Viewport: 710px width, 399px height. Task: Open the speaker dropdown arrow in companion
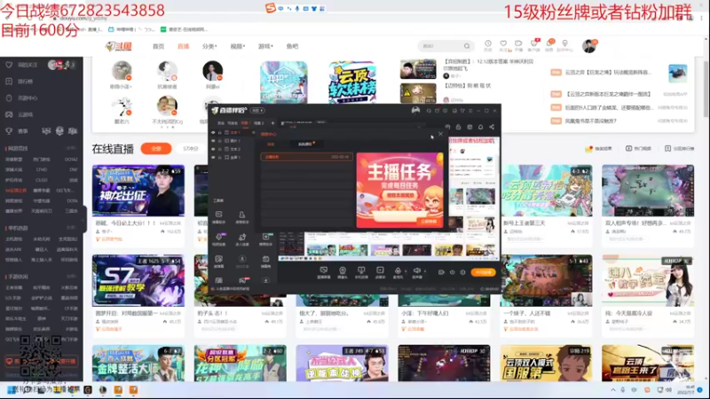(x=425, y=271)
